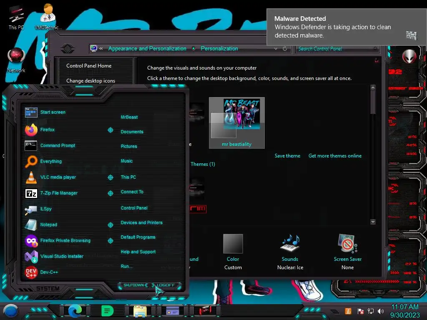
Task: Open MrBeast user folder in start menu
Action: [129, 117]
